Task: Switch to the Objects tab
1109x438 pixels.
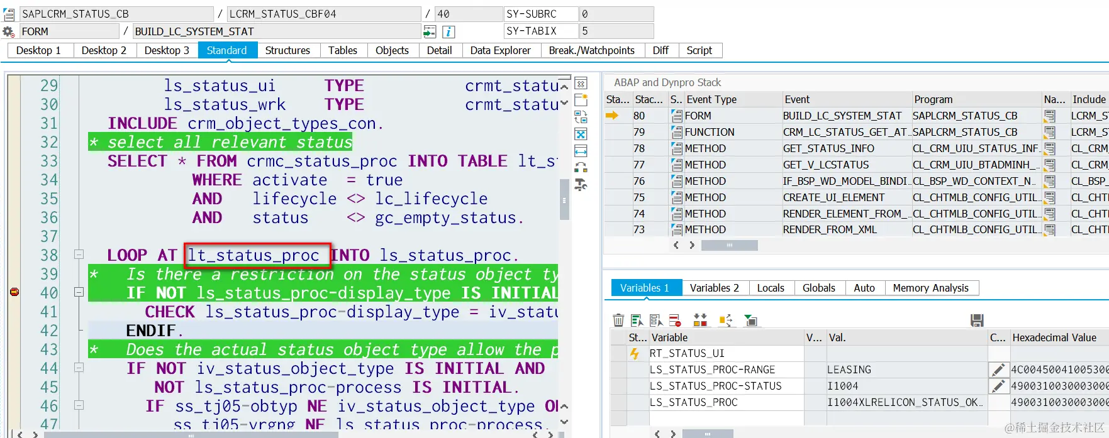Action: pyautogui.click(x=392, y=50)
